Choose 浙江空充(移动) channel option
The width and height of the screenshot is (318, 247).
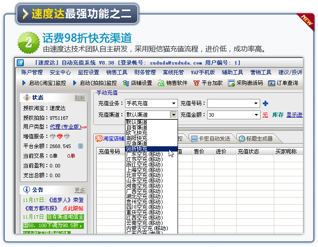tap(151, 165)
